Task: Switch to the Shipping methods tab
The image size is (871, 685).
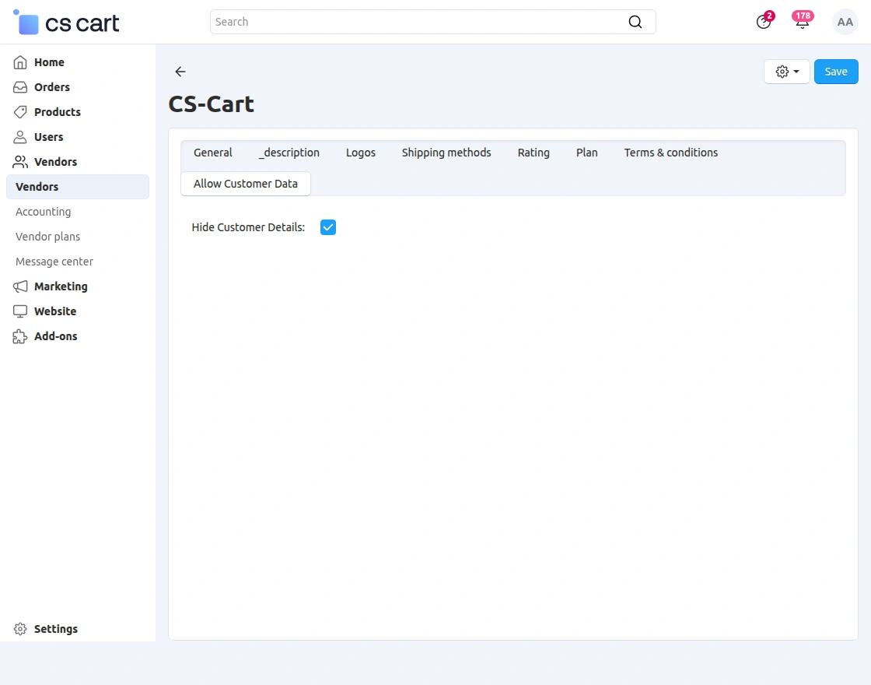Action: pos(446,153)
